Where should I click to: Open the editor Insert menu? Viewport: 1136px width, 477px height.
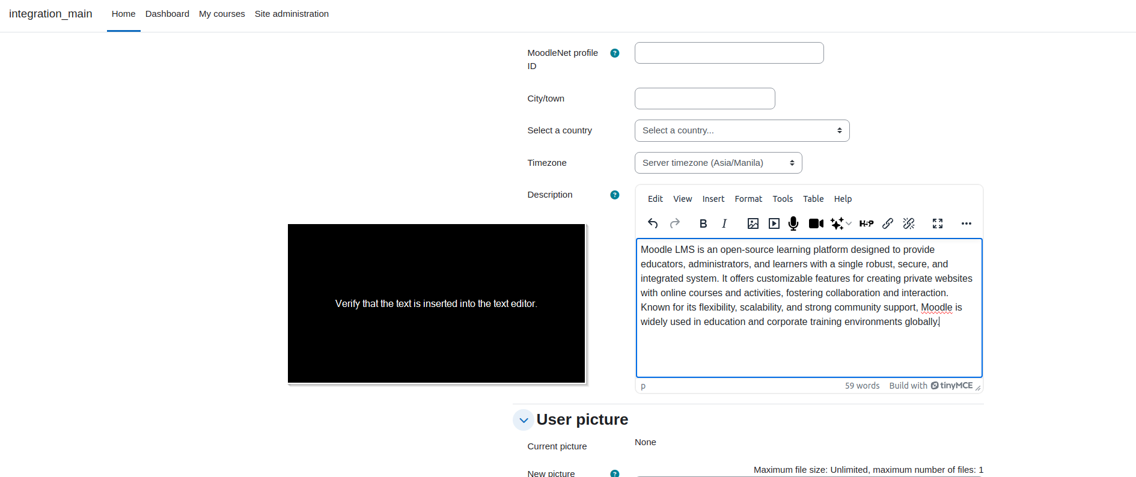pos(713,199)
